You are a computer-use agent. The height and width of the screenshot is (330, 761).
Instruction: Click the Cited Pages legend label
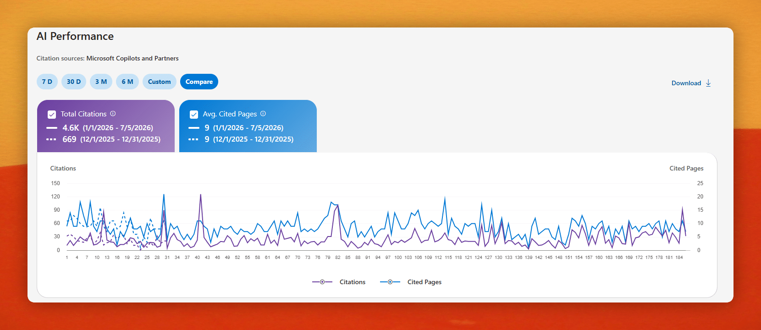pos(425,282)
